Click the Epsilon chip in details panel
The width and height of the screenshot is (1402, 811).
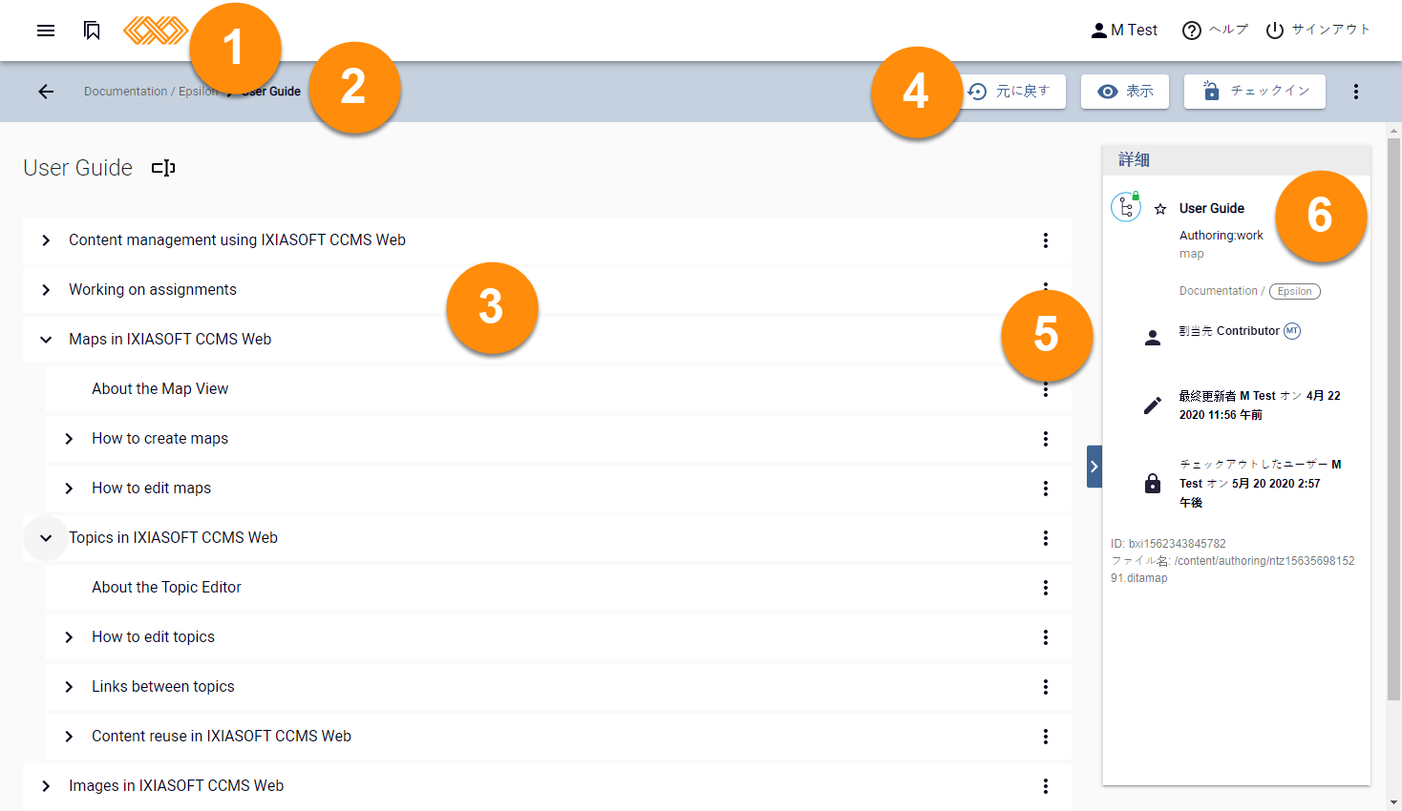(x=1295, y=292)
